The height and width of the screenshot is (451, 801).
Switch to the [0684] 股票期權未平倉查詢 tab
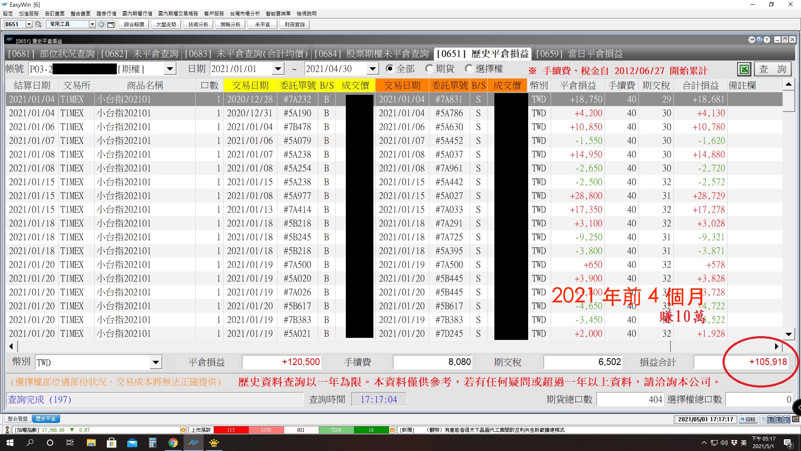(371, 54)
